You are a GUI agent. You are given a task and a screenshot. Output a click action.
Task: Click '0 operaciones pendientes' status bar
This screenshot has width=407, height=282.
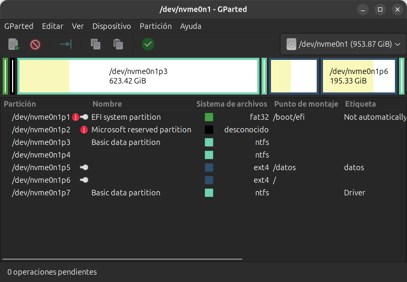click(x=52, y=272)
